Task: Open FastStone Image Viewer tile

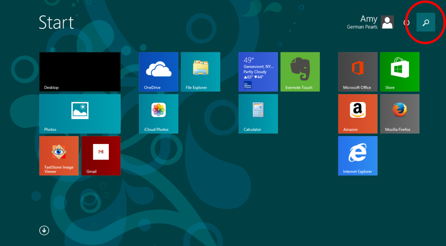Action: 59,156
